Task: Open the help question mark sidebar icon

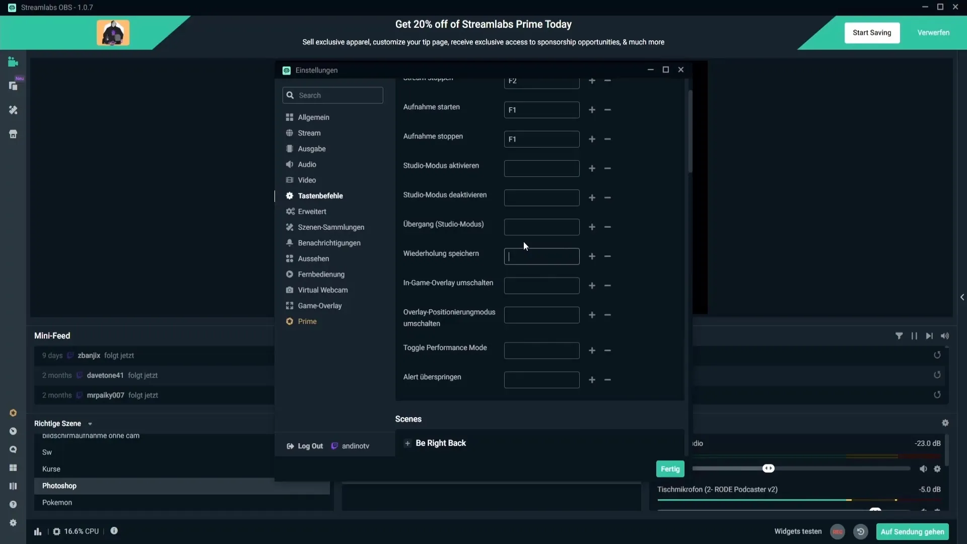Action: click(x=13, y=504)
